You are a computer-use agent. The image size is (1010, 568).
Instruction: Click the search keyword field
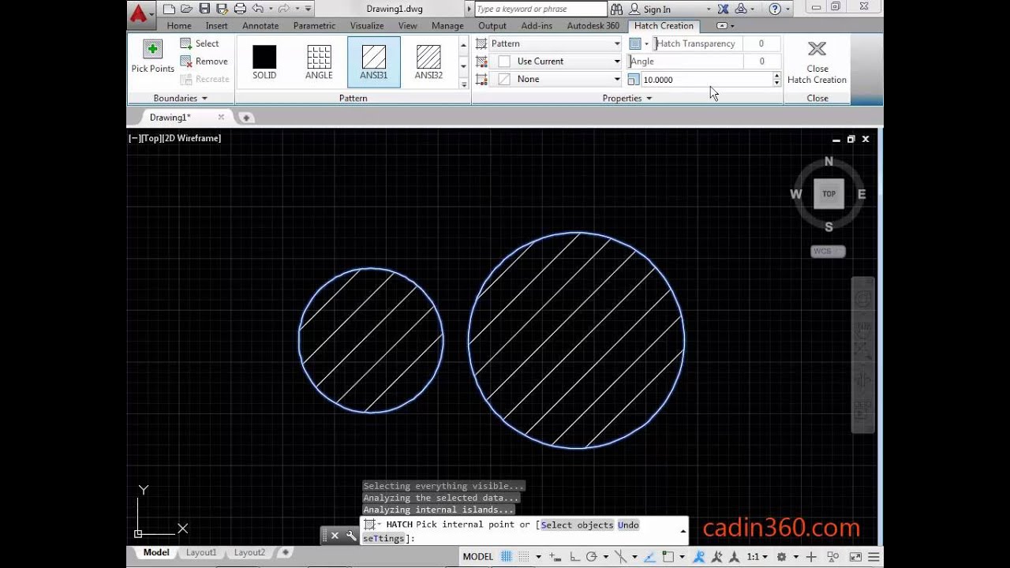[541, 9]
